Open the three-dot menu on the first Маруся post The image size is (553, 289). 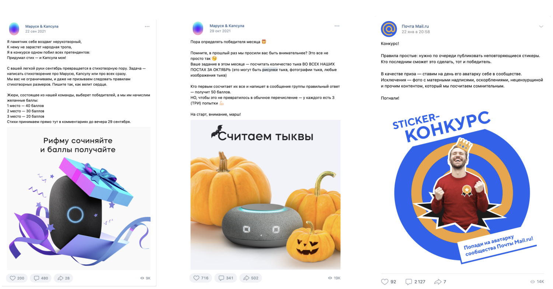tap(147, 26)
